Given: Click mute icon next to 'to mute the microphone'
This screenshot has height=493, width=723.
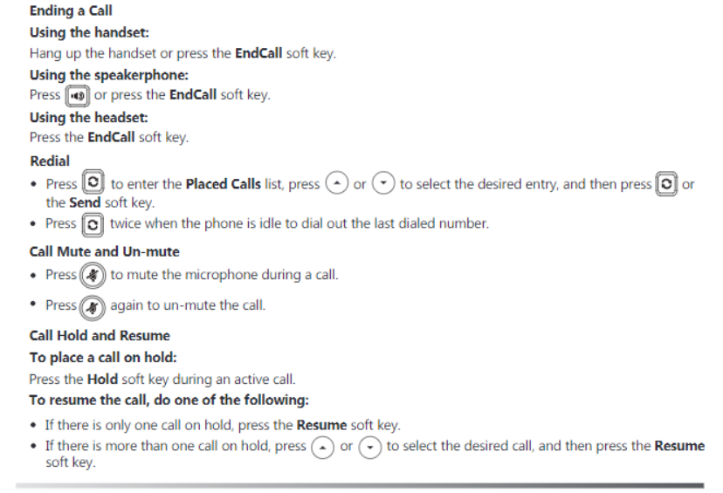Looking at the screenshot, I should [93, 276].
